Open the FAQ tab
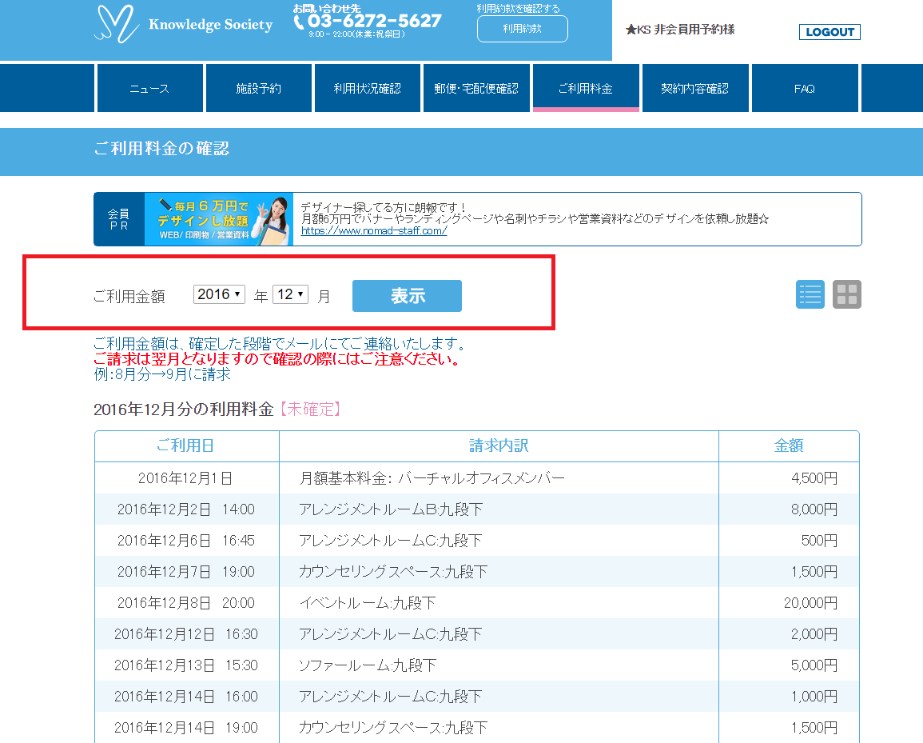Image resolution: width=923 pixels, height=743 pixels. pos(804,89)
